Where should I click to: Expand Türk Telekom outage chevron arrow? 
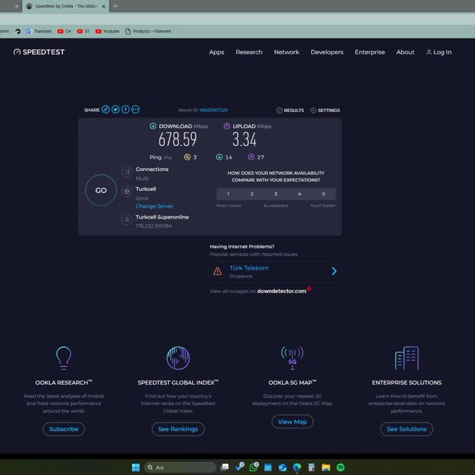[334, 271]
